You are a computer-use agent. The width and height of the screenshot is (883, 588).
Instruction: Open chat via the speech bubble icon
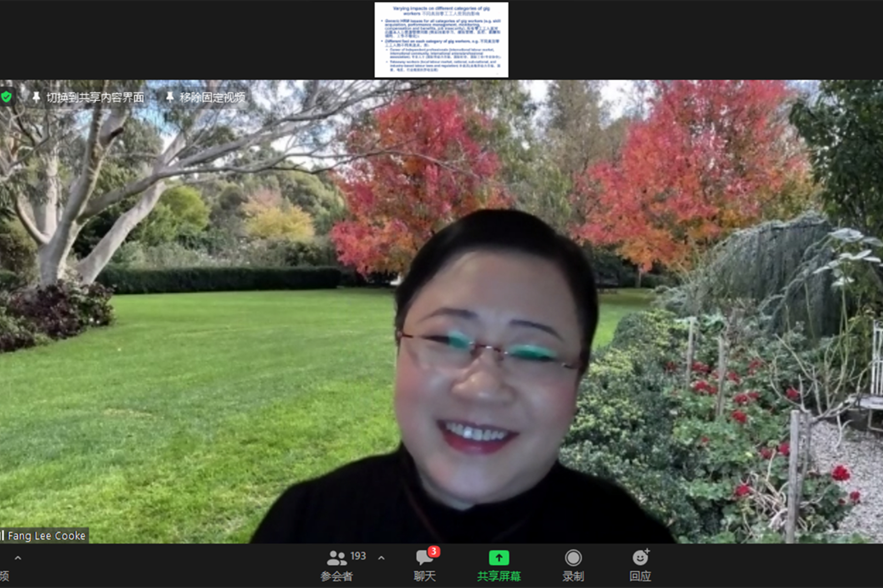[x=424, y=558]
